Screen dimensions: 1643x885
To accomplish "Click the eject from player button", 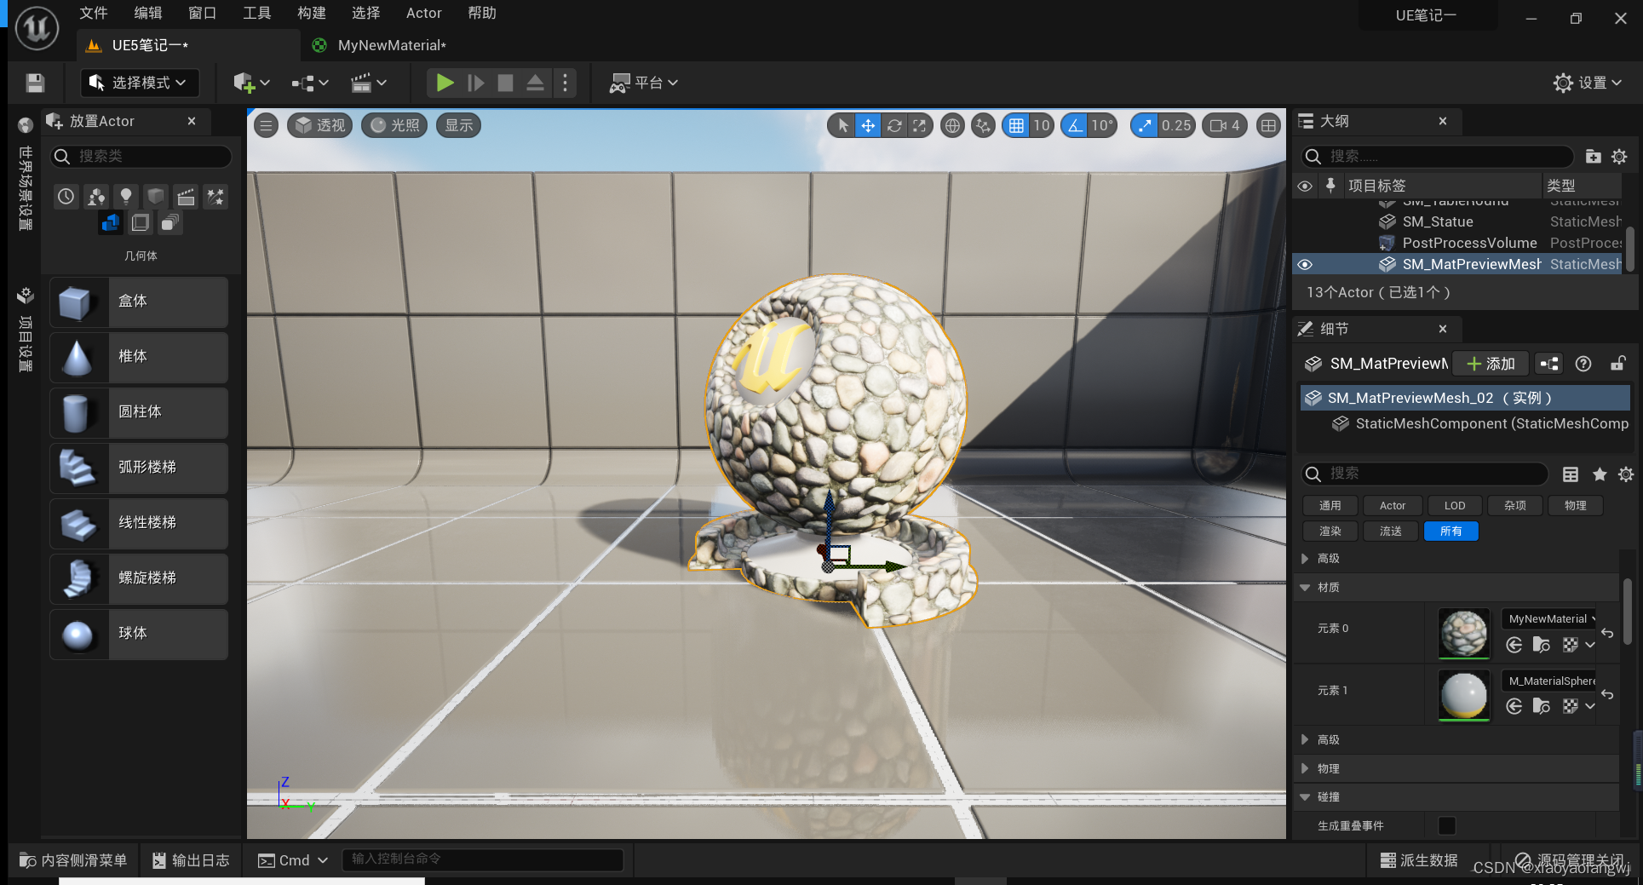I will pyautogui.click(x=535, y=83).
